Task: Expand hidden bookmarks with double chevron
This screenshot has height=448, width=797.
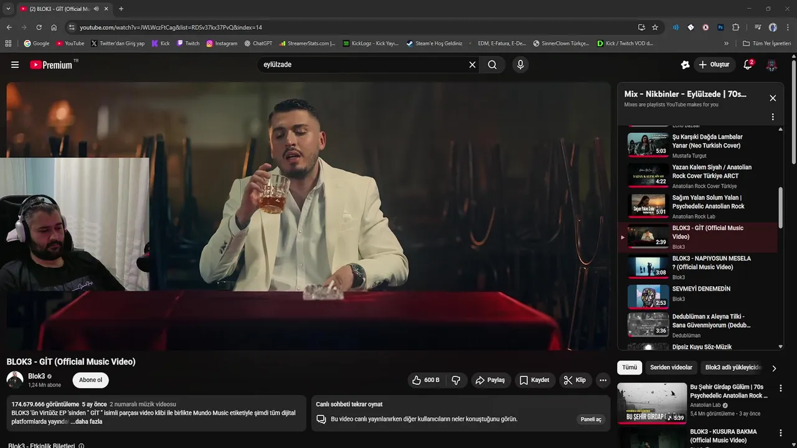Action: (x=726, y=44)
